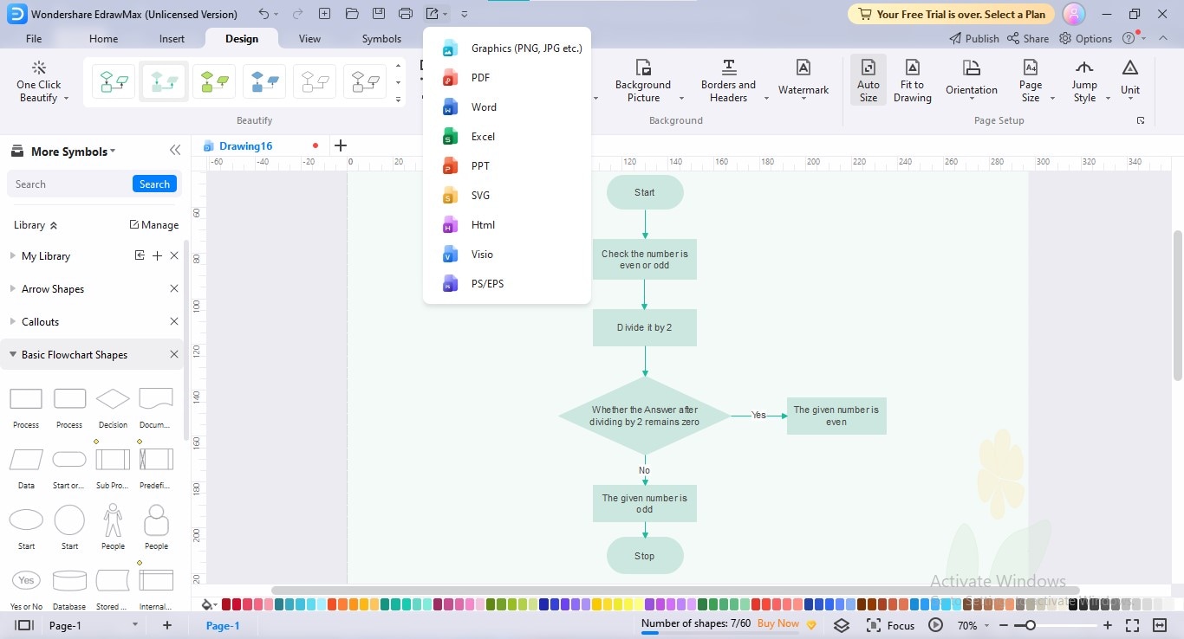Screen dimensions: 1184x639
Task: Click One Click Beautify
Action: (39, 82)
